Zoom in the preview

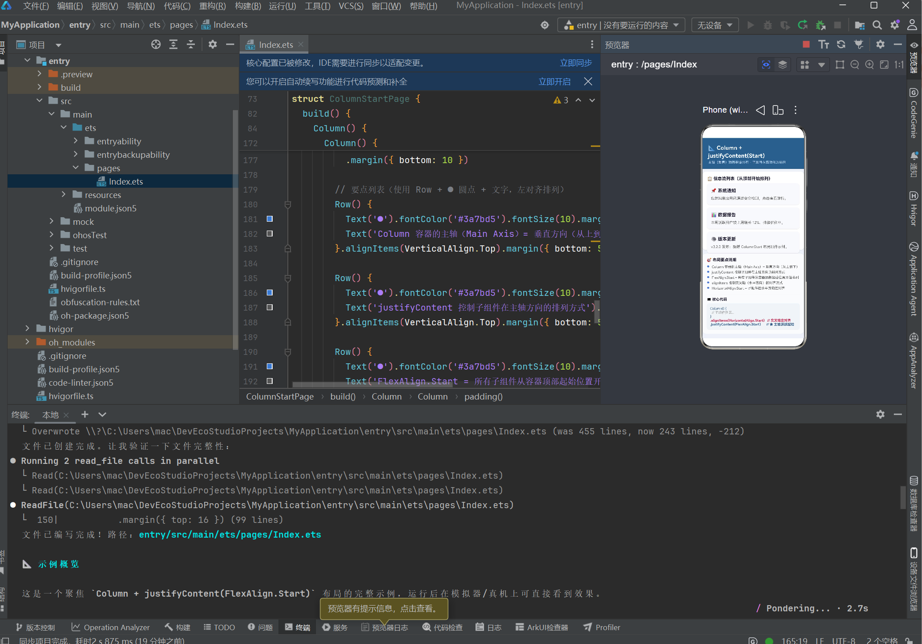coord(869,65)
